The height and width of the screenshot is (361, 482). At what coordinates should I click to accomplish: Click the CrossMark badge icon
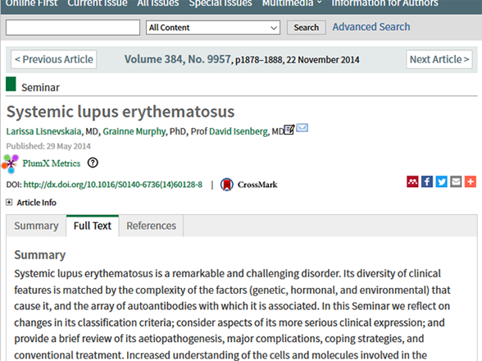226,185
